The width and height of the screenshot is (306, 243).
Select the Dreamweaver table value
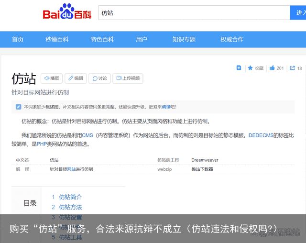point(205,160)
